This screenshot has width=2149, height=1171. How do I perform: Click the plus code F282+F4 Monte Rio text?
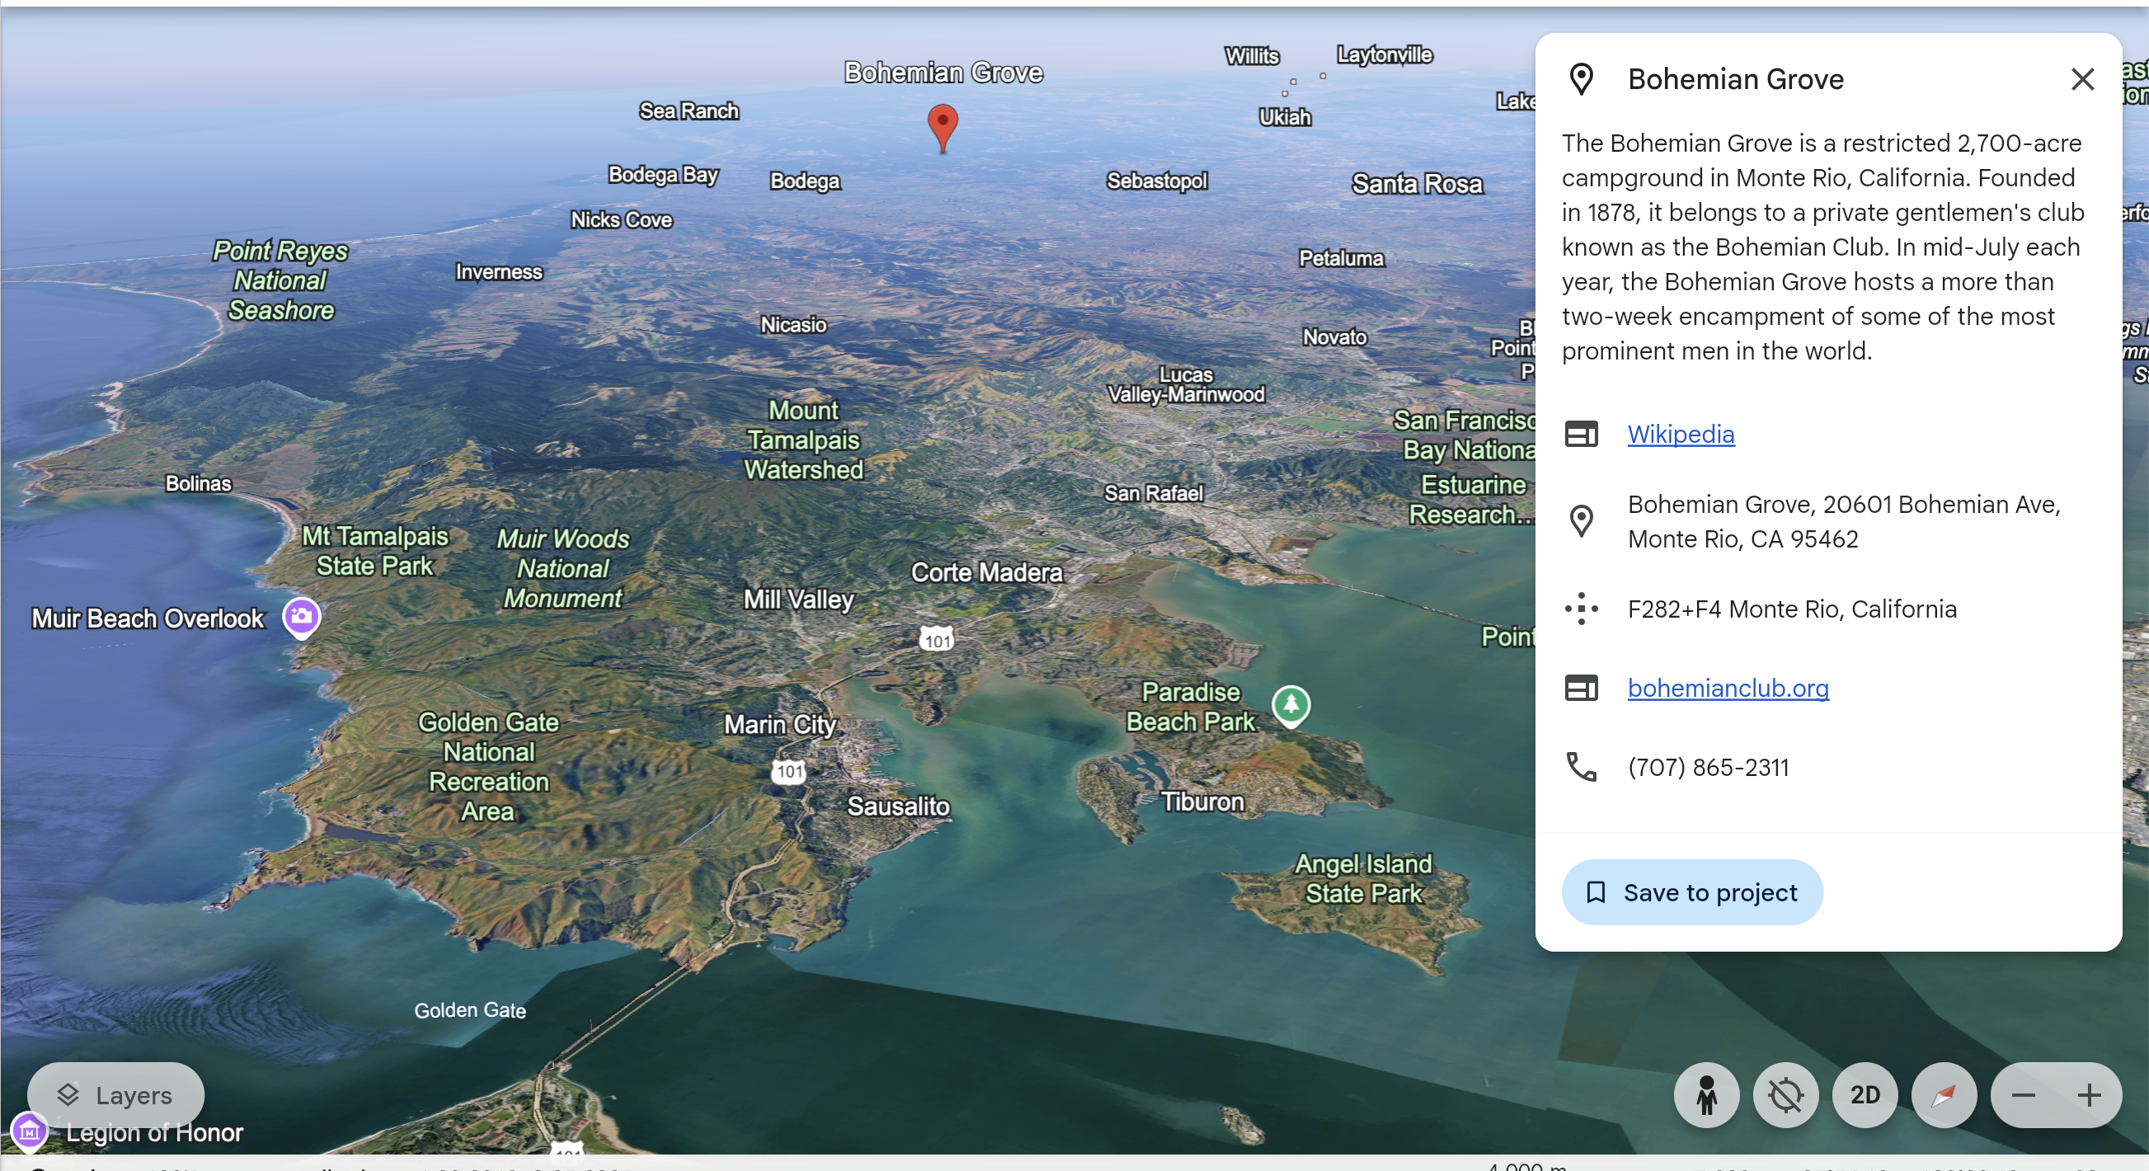[x=1791, y=609]
